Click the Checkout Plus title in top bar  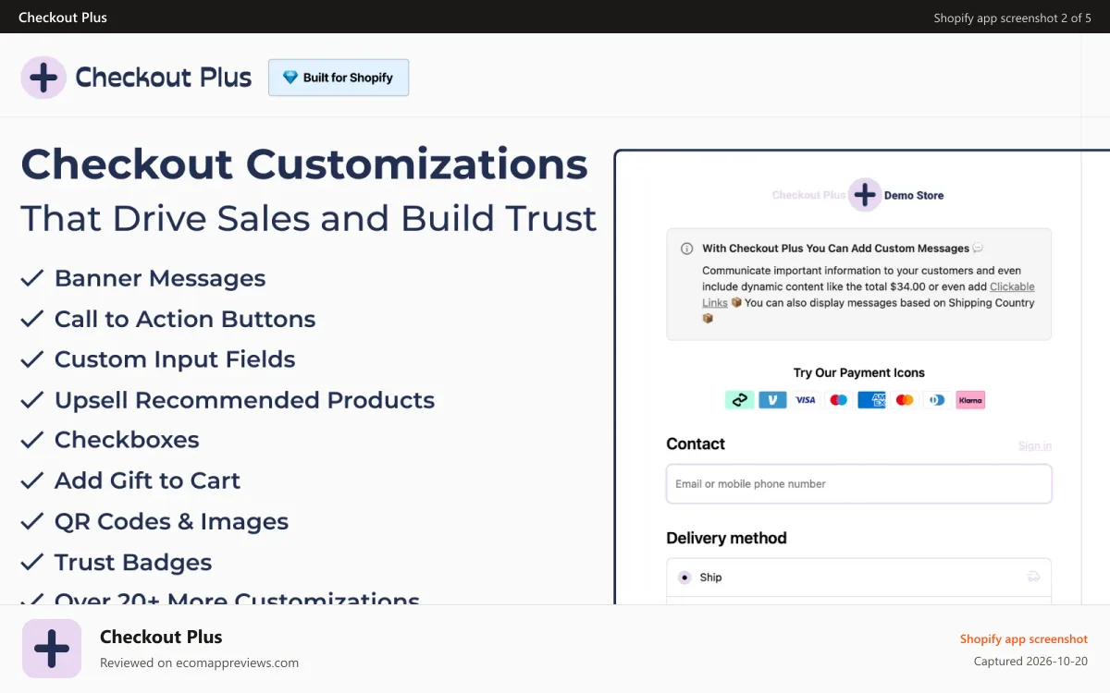coord(63,18)
